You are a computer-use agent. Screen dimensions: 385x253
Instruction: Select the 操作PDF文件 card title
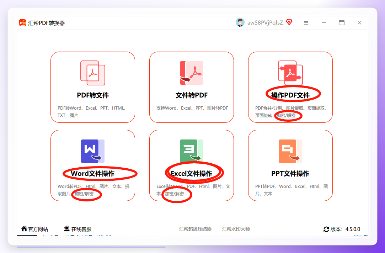pos(290,95)
